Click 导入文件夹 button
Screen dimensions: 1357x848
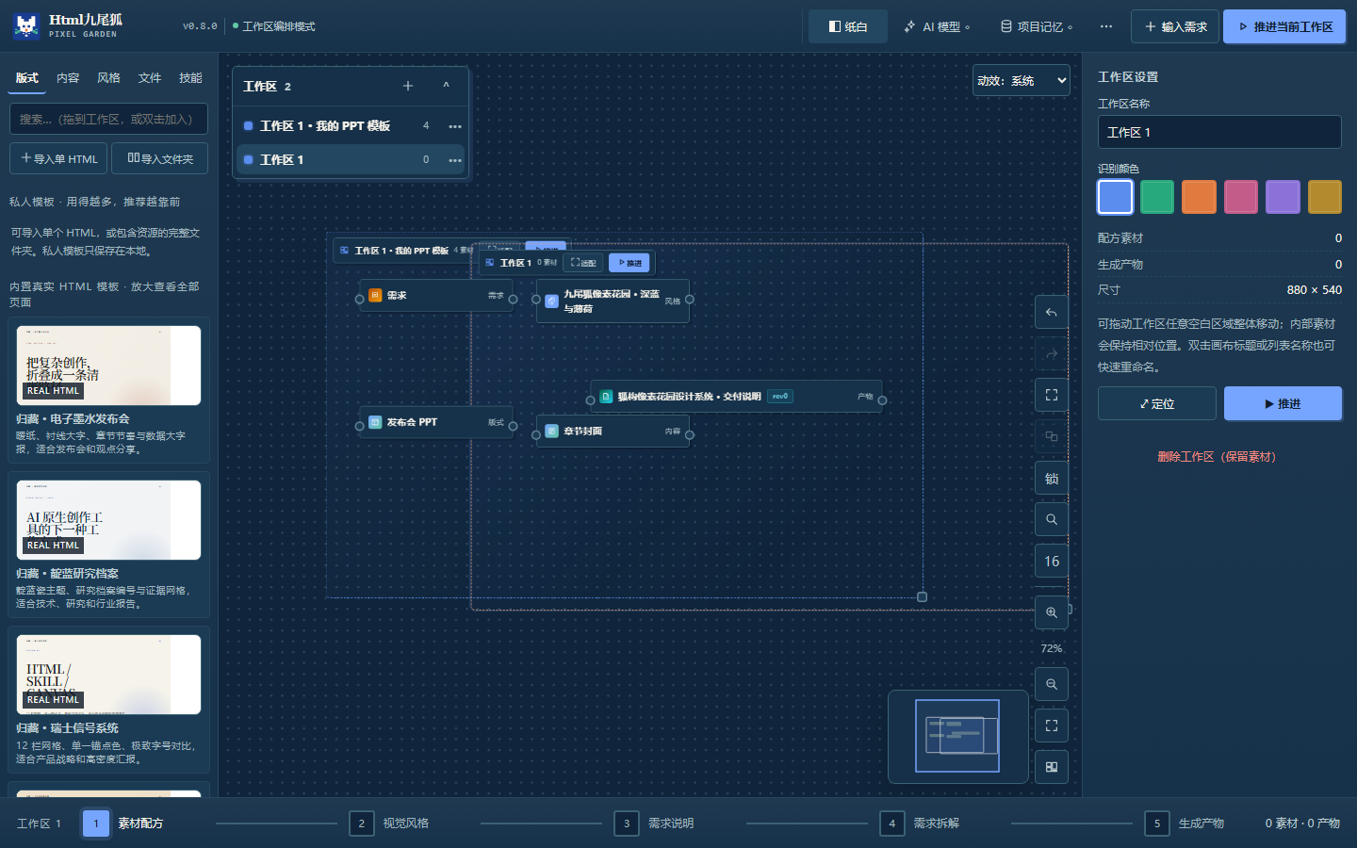(160, 158)
